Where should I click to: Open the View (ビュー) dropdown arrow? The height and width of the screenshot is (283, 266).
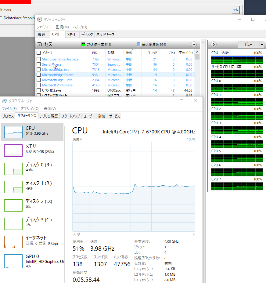coord(262,44)
